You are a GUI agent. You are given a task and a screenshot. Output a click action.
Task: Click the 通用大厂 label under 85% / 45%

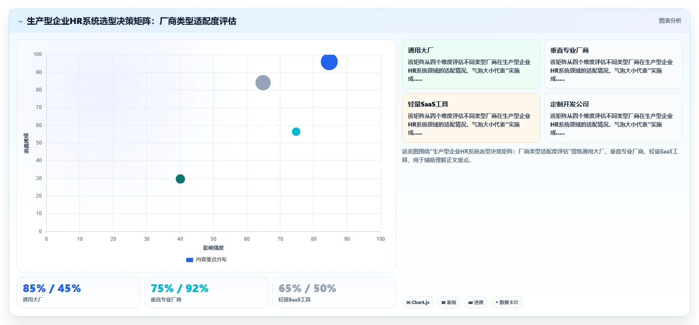coord(33,300)
